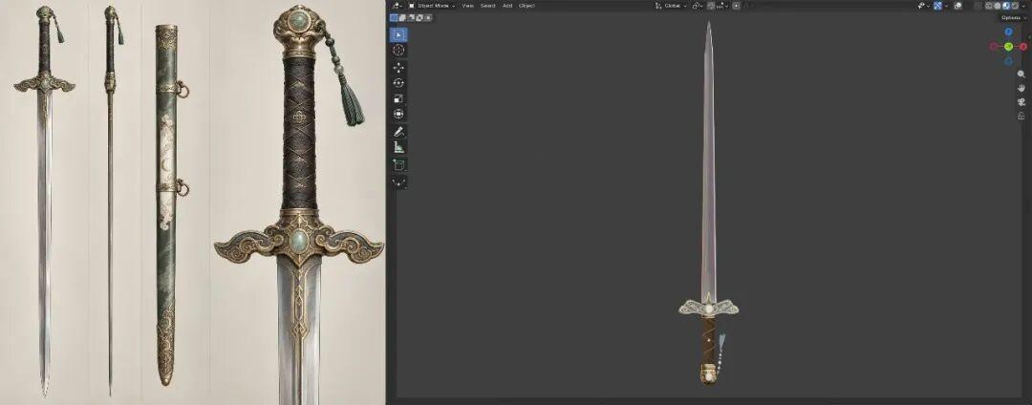Toggle viewport gizmos display
The width and height of the screenshot is (1032, 405).
click(x=937, y=6)
